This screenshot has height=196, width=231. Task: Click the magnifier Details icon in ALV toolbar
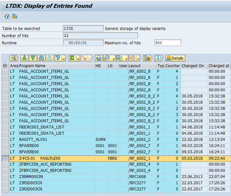pos(13,58)
